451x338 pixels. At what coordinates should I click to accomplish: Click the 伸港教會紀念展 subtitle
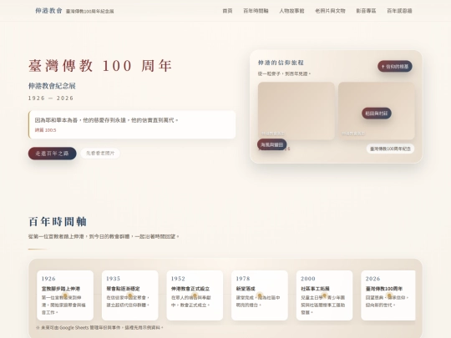52,86
